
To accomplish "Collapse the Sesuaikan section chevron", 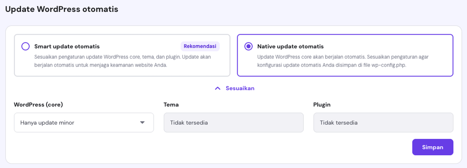I will (218, 88).
